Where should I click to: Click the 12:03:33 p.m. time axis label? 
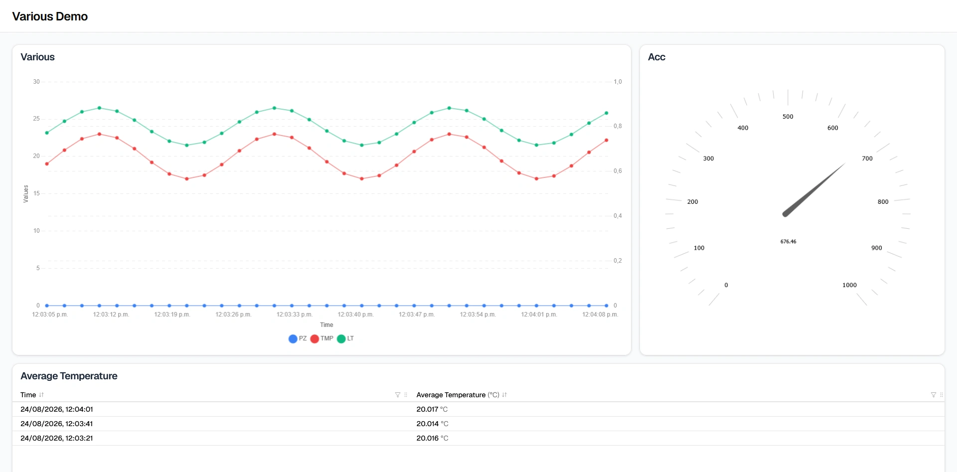click(295, 315)
